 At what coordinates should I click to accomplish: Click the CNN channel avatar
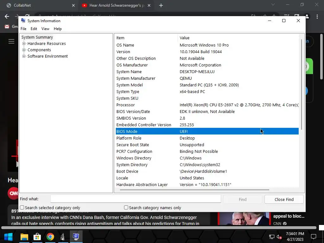[x=13, y=193]
